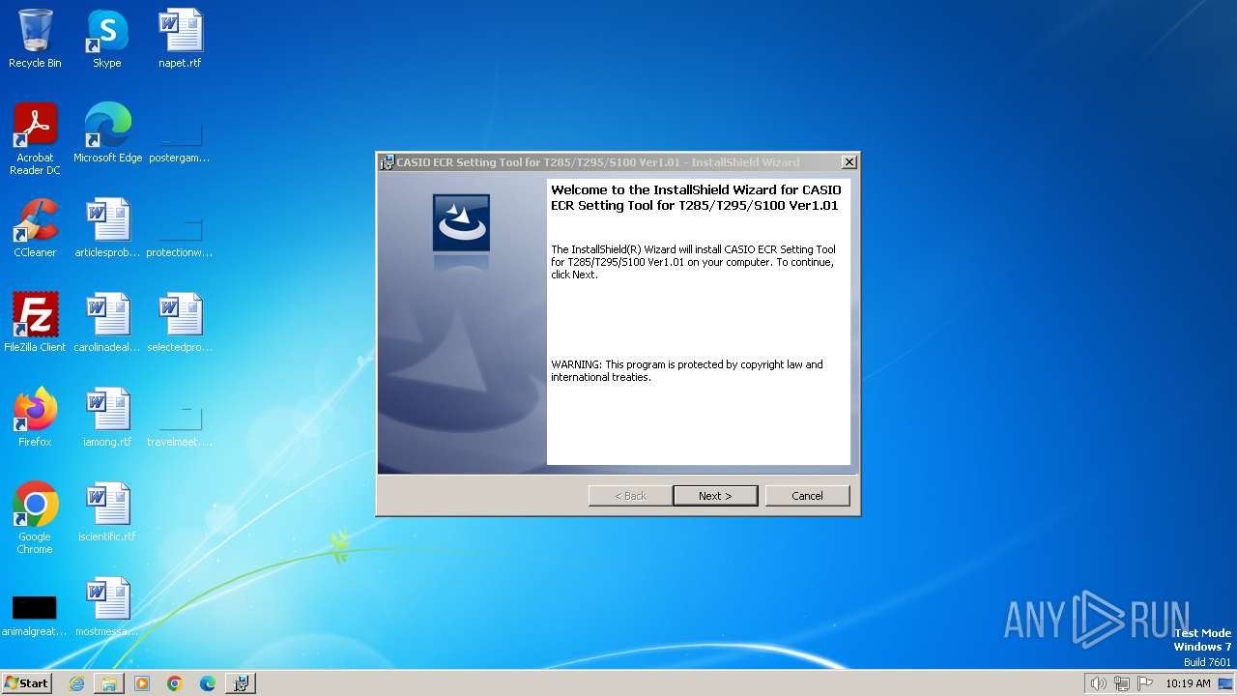The height and width of the screenshot is (696, 1237).
Task: Select the Skype desktop shortcut
Action: click(x=107, y=39)
